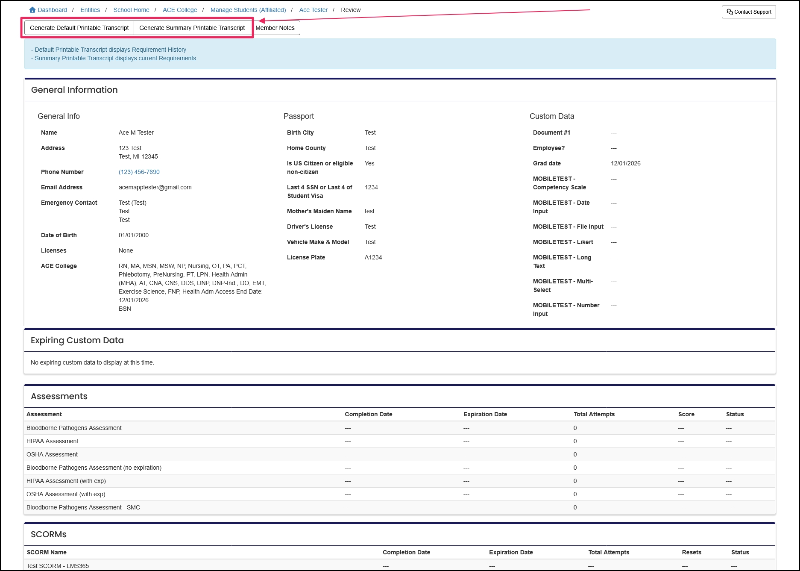Select OSHA Assessment (with exp) row
Screen dimensions: 800x571
[400, 494]
